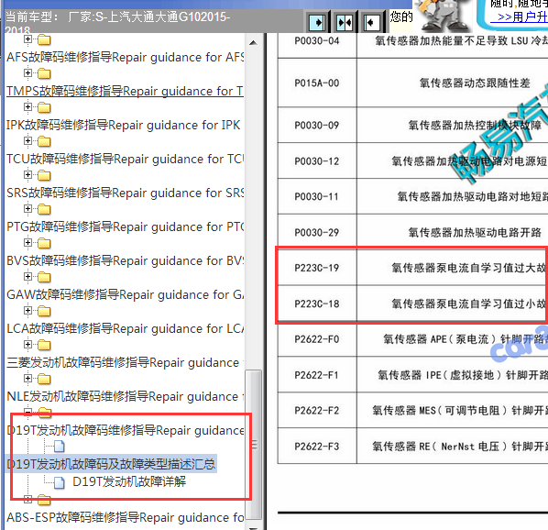Click the folder icon above IPK故障码维修指导

pyautogui.click(x=44, y=107)
